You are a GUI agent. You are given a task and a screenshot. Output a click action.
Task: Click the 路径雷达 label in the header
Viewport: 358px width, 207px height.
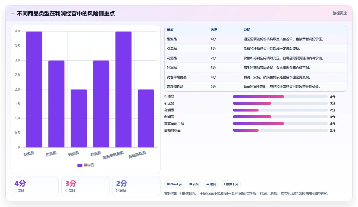[x=340, y=13]
